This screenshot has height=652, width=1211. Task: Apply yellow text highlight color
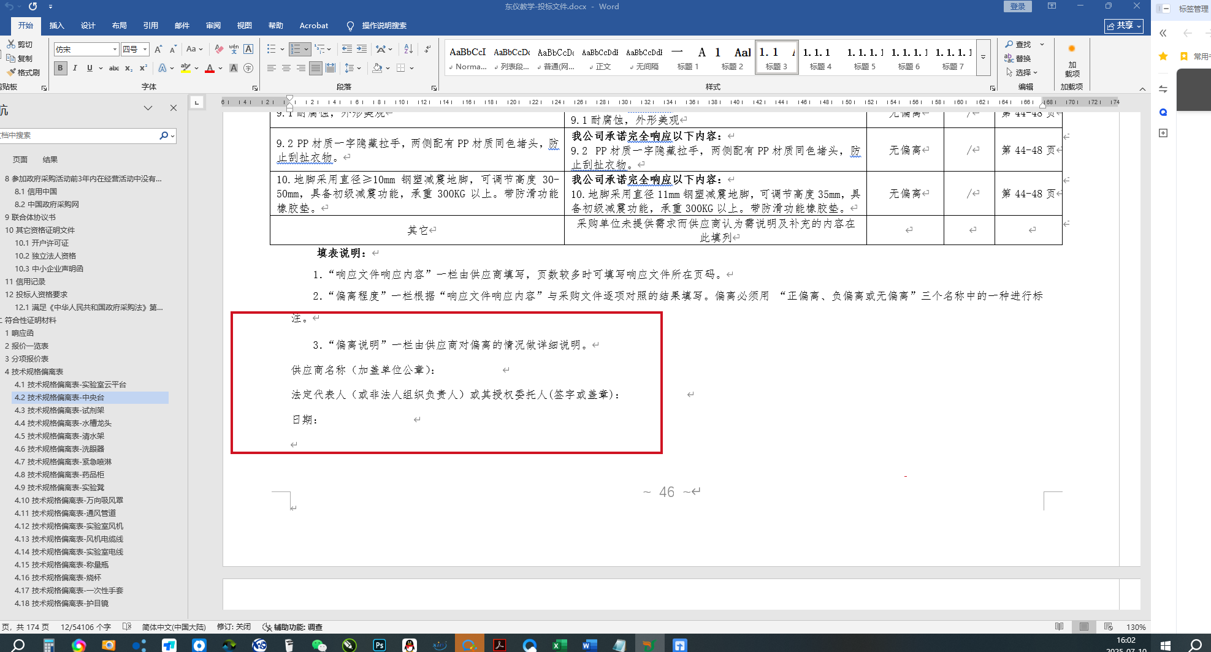click(186, 68)
